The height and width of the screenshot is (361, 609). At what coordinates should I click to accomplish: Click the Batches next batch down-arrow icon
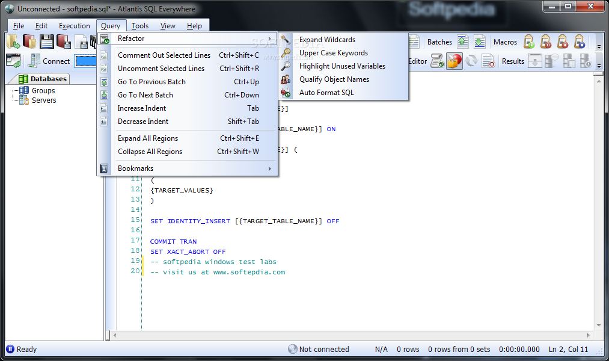(480, 42)
